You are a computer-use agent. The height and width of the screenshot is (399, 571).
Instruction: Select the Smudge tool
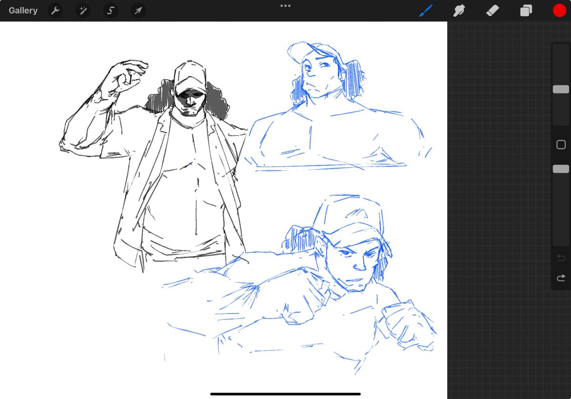click(x=459, y=10)
